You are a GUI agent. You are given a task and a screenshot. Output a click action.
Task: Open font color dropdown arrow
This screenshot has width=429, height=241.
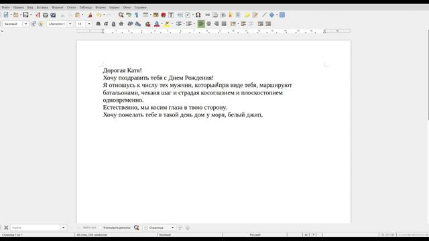(162, 24)
